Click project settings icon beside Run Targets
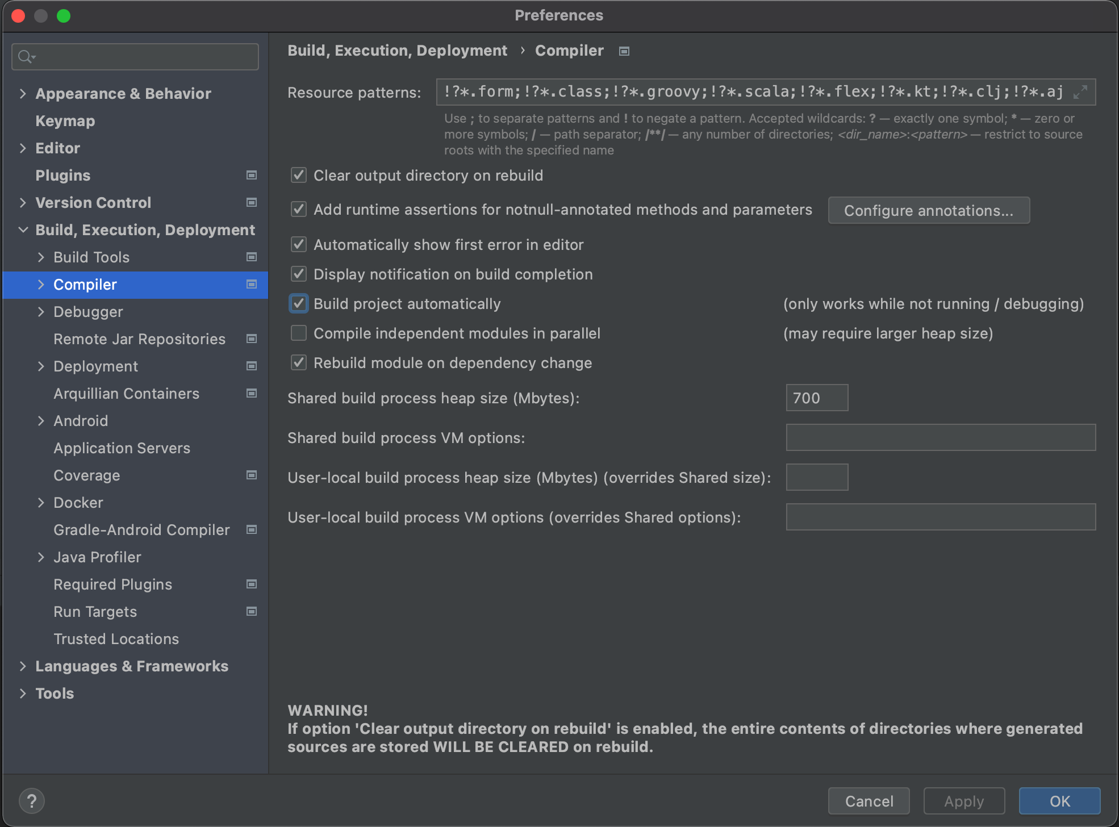 point(252,611)
